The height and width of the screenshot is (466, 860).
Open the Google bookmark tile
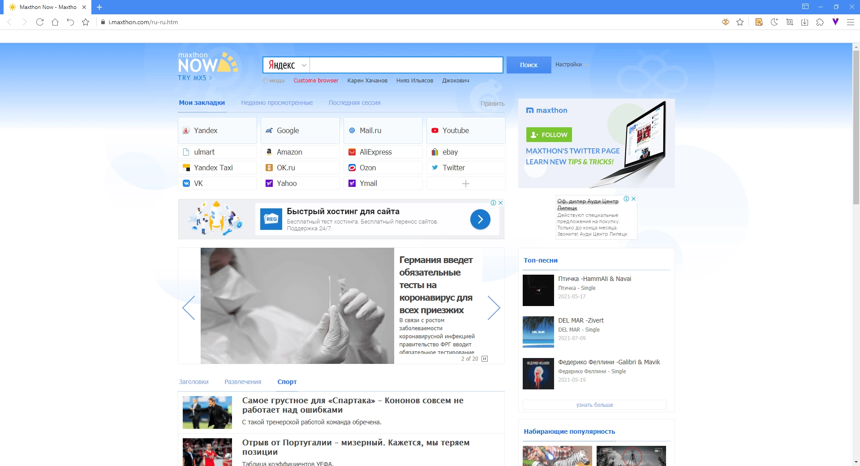pos(300,130)
